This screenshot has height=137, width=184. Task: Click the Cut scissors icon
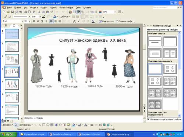(39, 12)
